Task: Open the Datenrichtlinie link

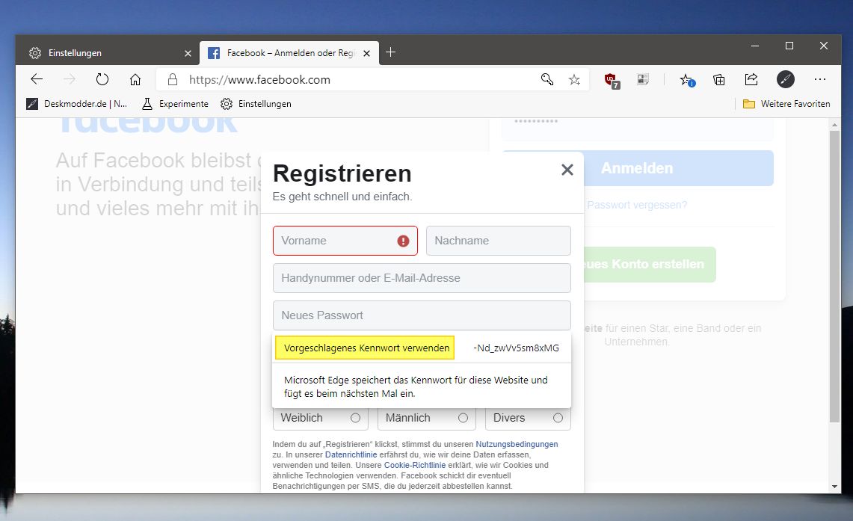Action: (x=351, y=454)
